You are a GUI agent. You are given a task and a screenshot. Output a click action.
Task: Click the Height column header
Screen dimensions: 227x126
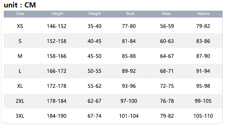pos(57,13)
